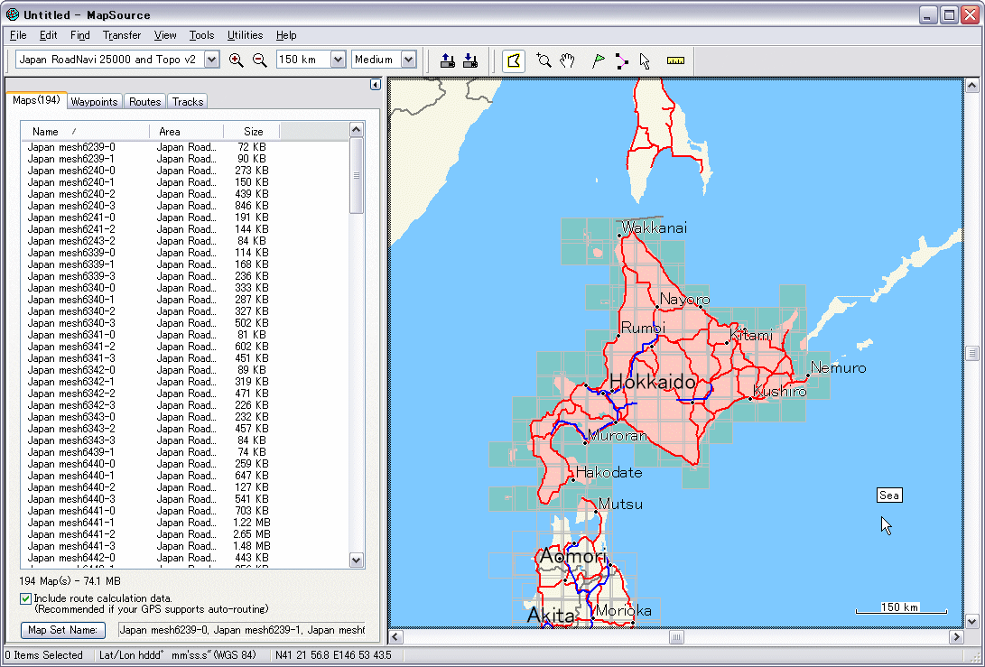Click the Wakkanai city label
This screenshot has height=667, width=985.
tap(654, 227)
